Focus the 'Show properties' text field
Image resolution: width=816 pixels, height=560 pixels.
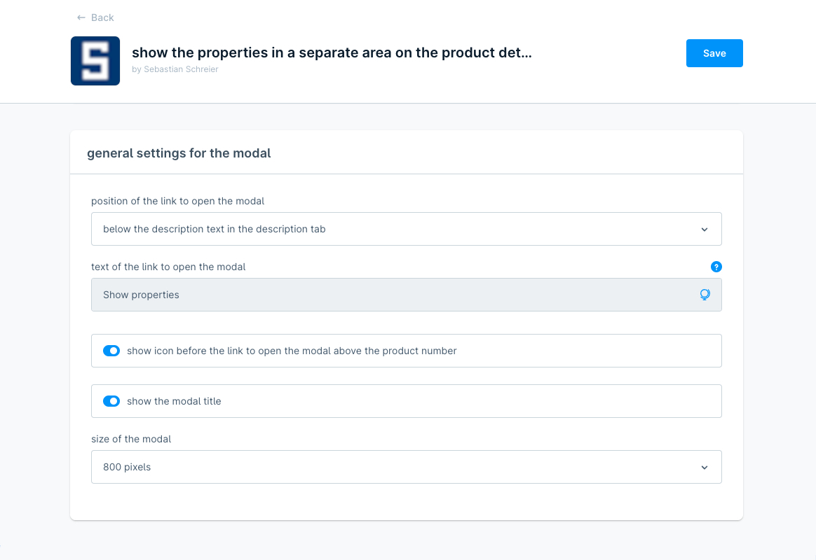[x=393, y=295]
